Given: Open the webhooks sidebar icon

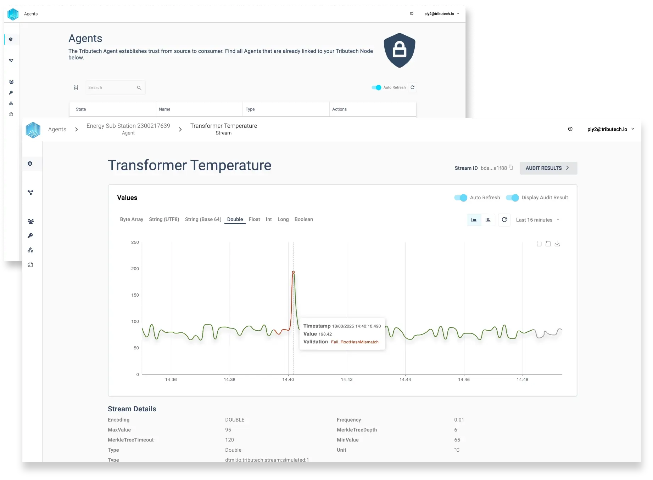Looking at the screenshot, I should 31,250.
